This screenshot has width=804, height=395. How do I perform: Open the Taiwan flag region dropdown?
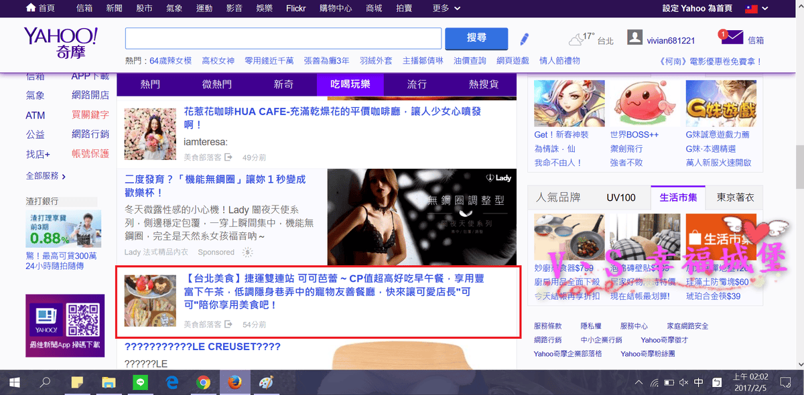[x=758, y=8]
